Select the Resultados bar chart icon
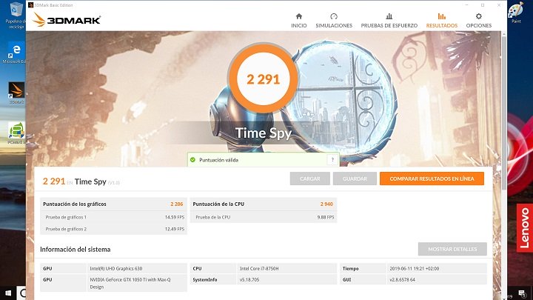Viewport: 533px width, 300px height. pyautogui.click(x=441, y=20)
